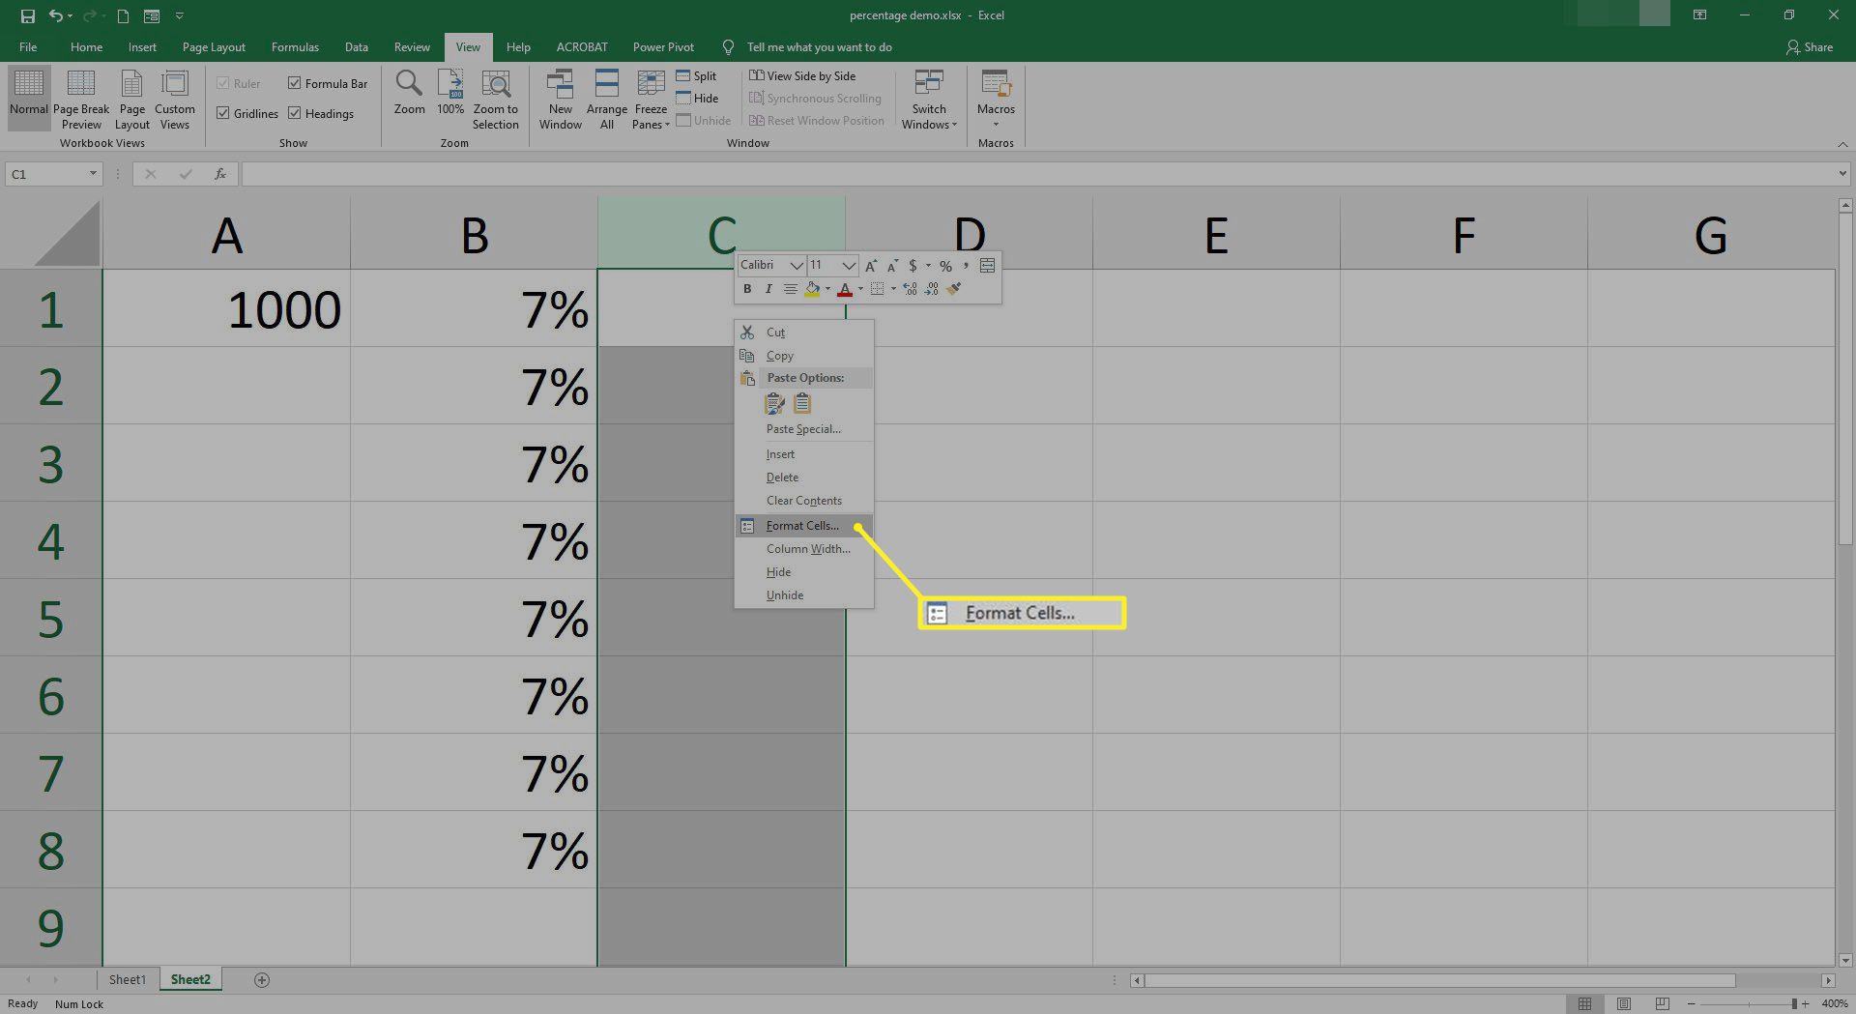Click Zoom to Selection

click(496, 100)
